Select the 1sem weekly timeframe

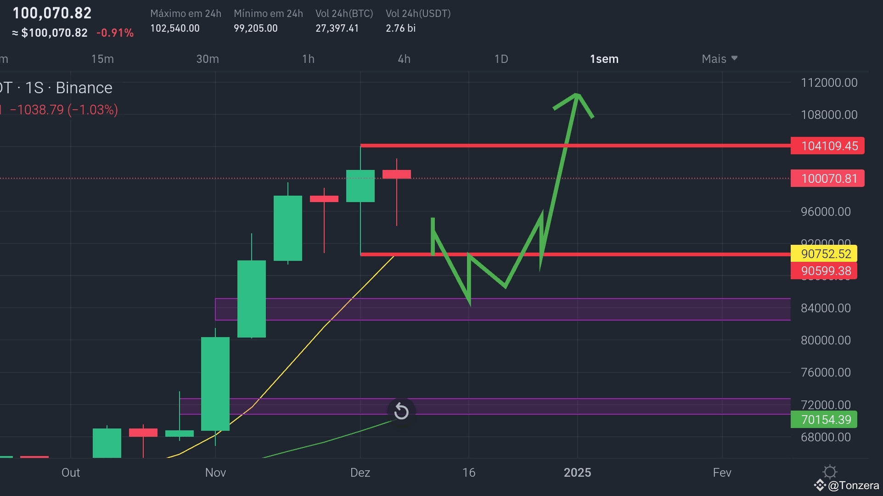(604, 59)
